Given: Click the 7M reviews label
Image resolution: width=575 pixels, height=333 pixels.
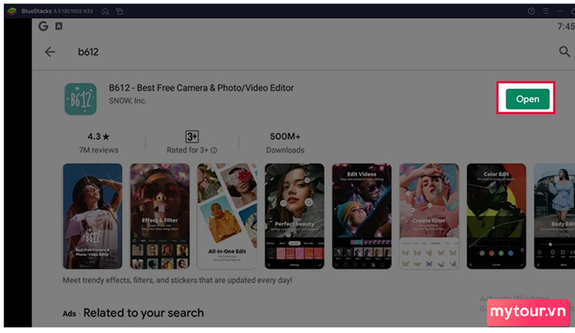Looking at the screenshot, I should point(99,150).
